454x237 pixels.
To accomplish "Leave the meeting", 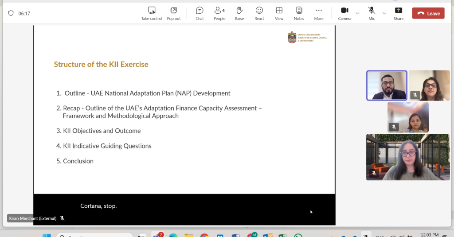I will pyautogui.click(x=428, y=13).
